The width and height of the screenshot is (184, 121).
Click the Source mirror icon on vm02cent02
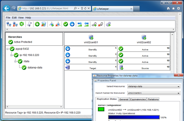coord(121,67)
